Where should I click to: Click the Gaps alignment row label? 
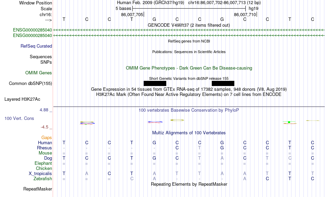pos(47,138)
